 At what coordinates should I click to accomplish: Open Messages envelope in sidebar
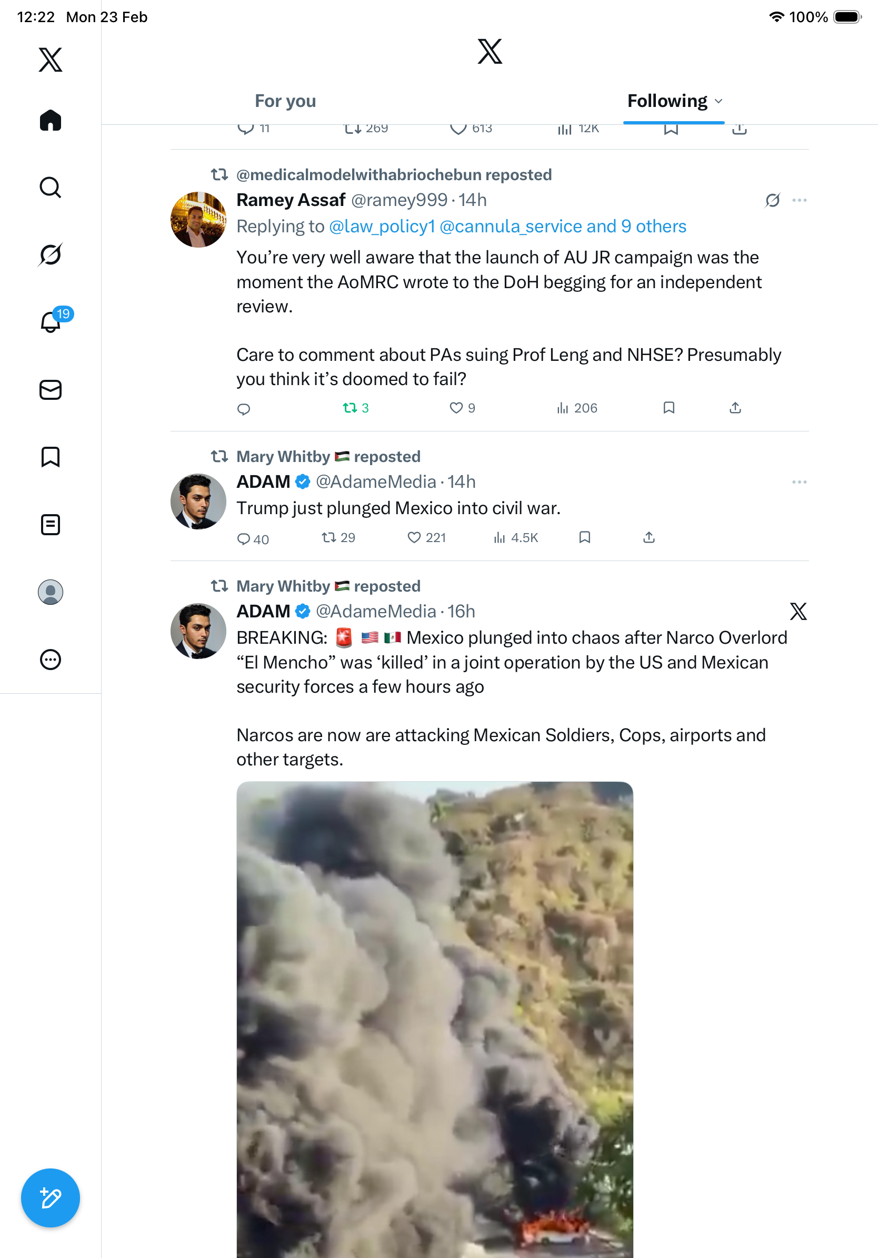pos(51,389)
